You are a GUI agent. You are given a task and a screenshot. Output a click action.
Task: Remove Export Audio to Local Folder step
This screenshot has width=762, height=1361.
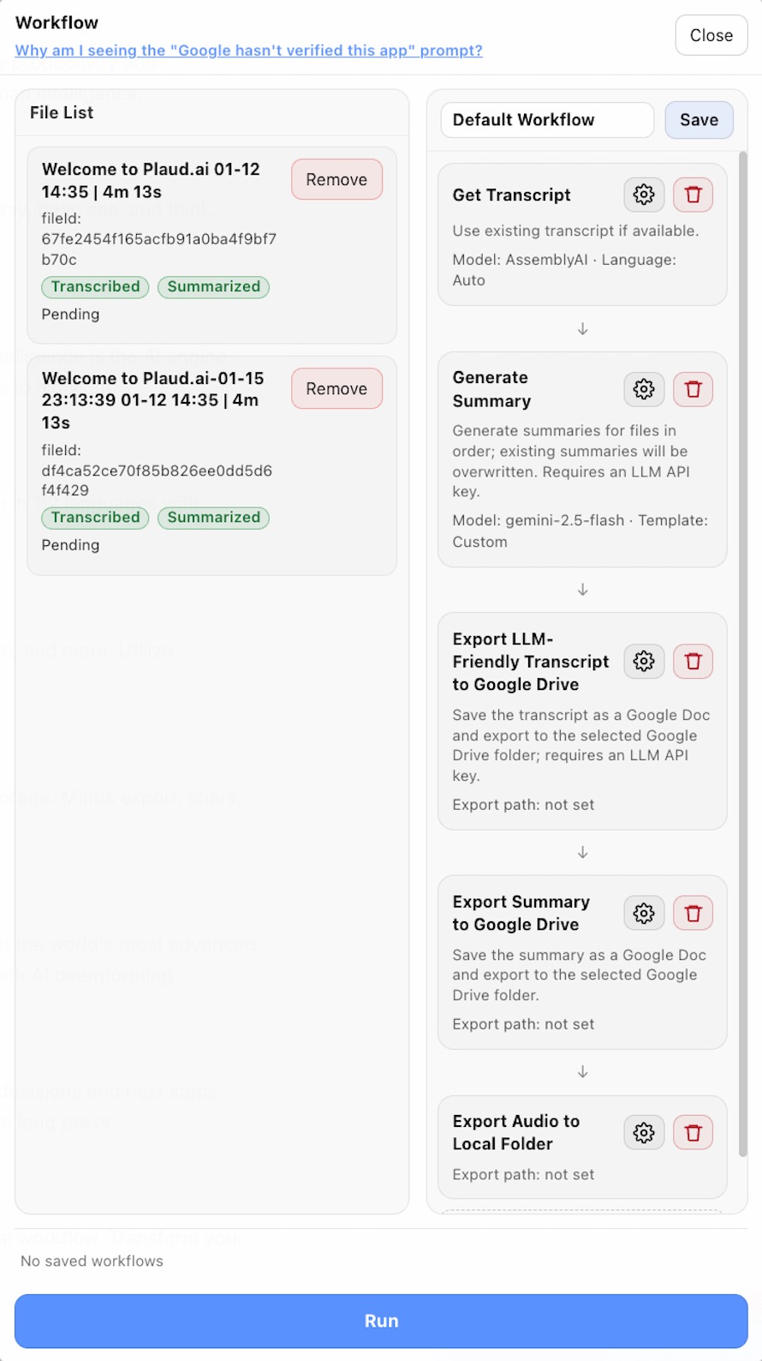(x=693, y=1133)
